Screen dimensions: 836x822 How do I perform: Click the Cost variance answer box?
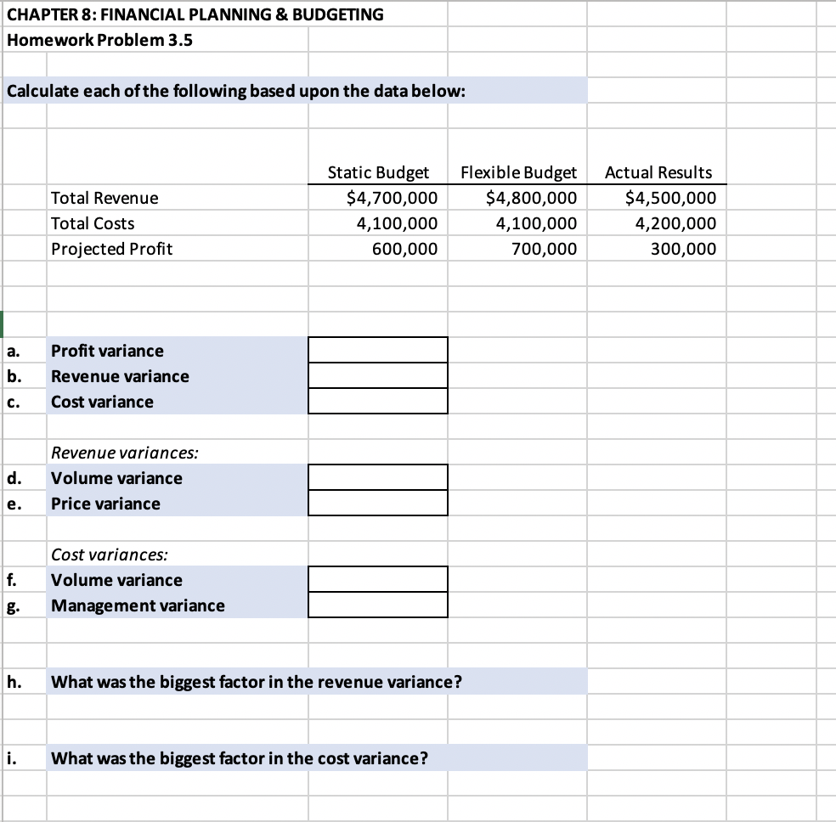coord(377,401)
